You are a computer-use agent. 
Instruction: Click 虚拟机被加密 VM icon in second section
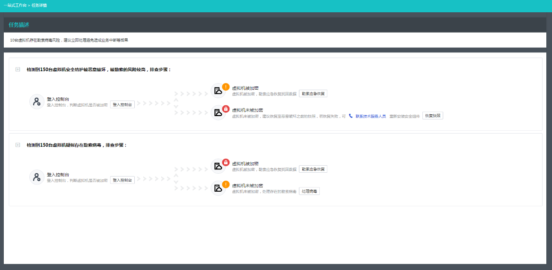coord(218,166)
